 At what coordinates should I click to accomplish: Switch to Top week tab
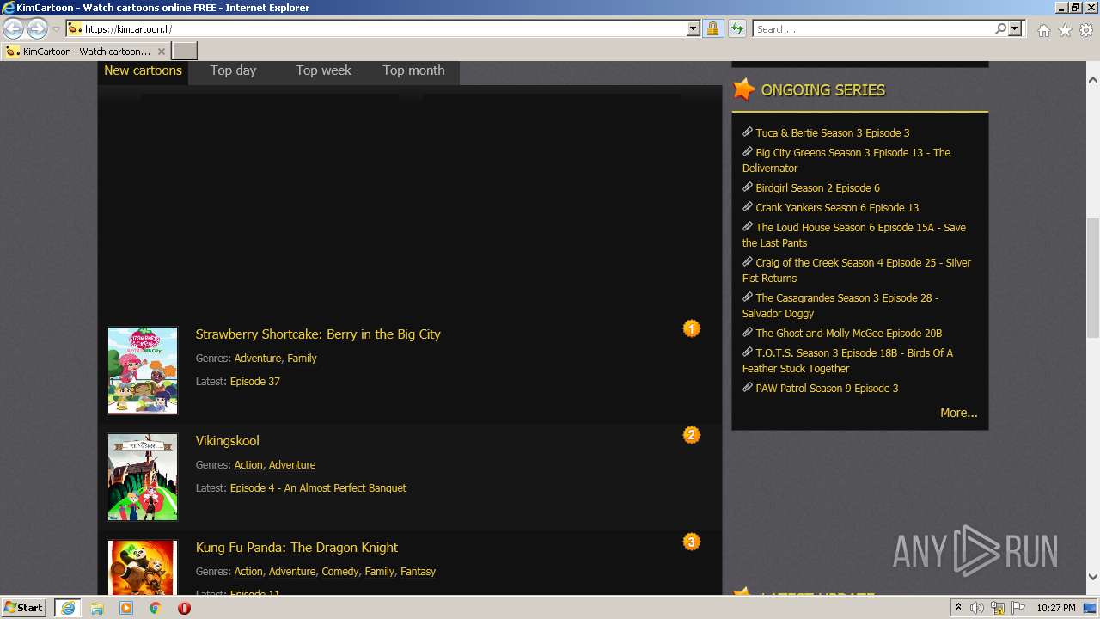[323, 70]
